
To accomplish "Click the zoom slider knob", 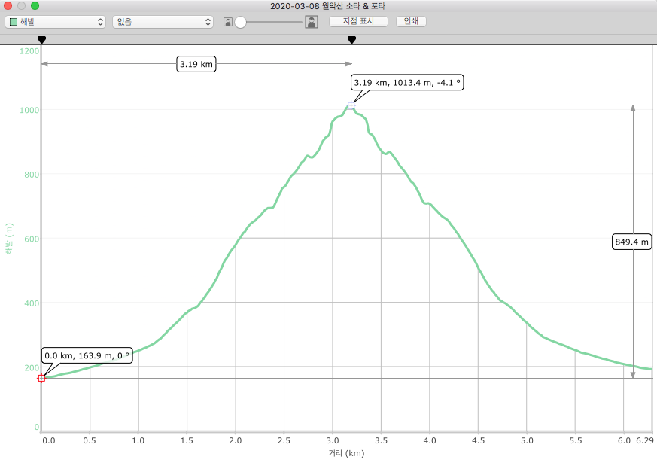I will click(x=241, y=22).
